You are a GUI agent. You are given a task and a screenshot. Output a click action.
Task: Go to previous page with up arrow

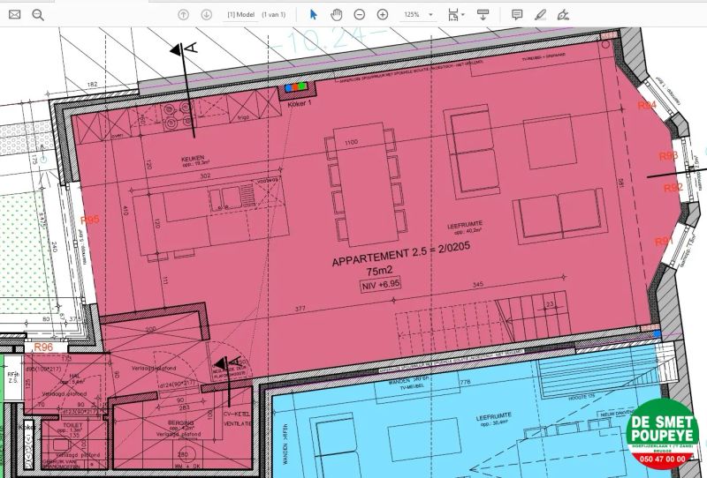[x=183, y=14]
